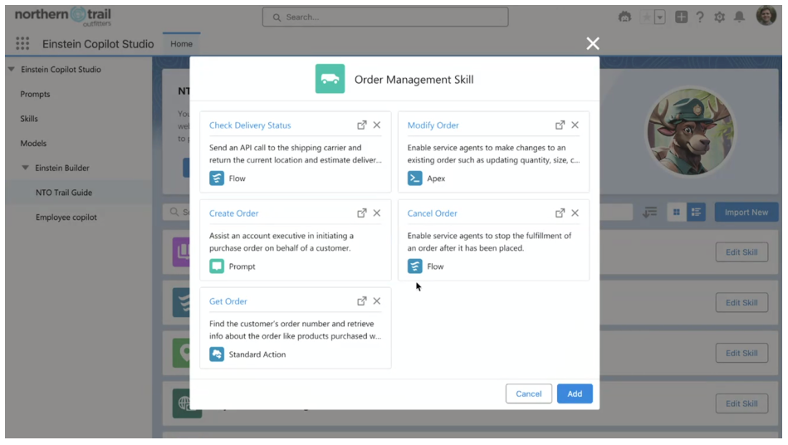Open the sort options icon

click(649, 212)
